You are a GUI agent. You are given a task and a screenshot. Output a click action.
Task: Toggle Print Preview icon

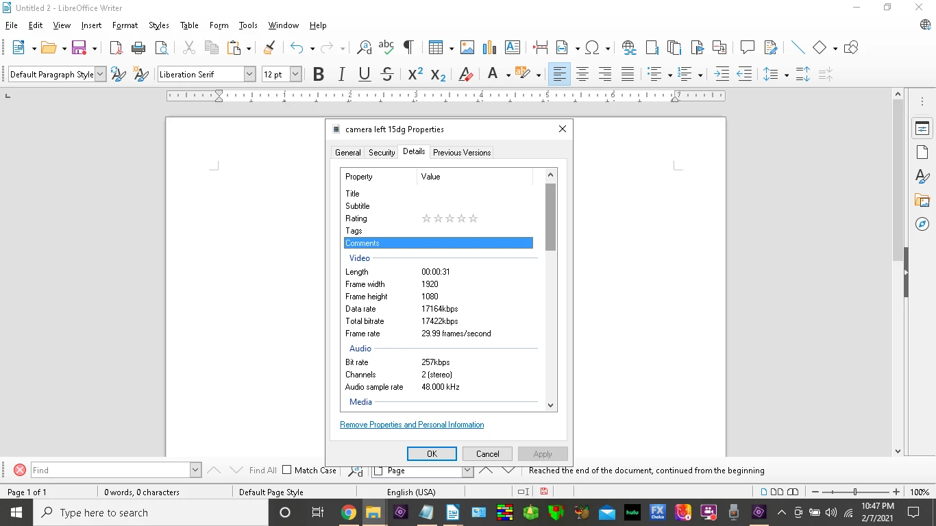pos(161,47)
